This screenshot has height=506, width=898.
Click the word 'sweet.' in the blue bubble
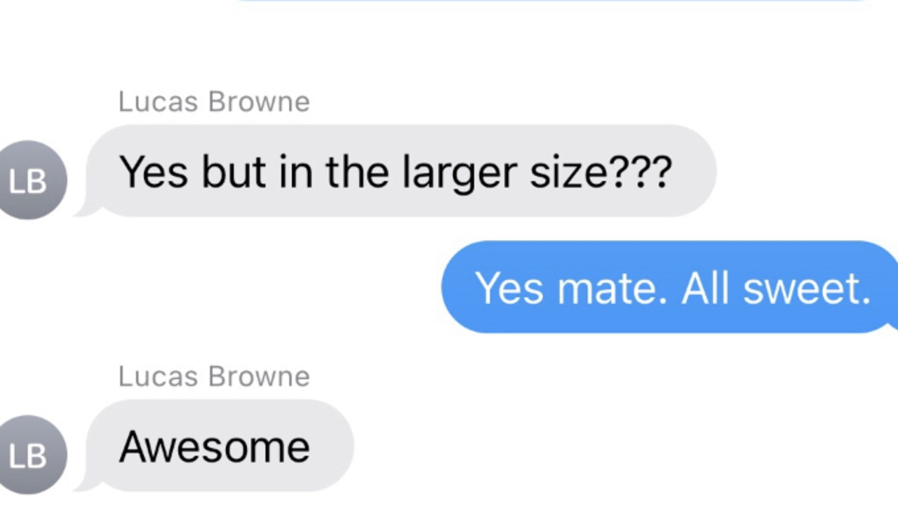tap(807, 288)
